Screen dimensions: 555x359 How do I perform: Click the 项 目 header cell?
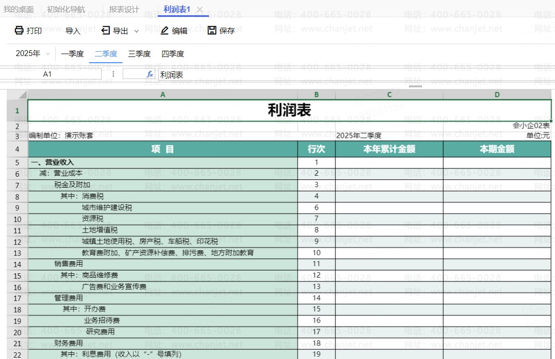(163, 149)
